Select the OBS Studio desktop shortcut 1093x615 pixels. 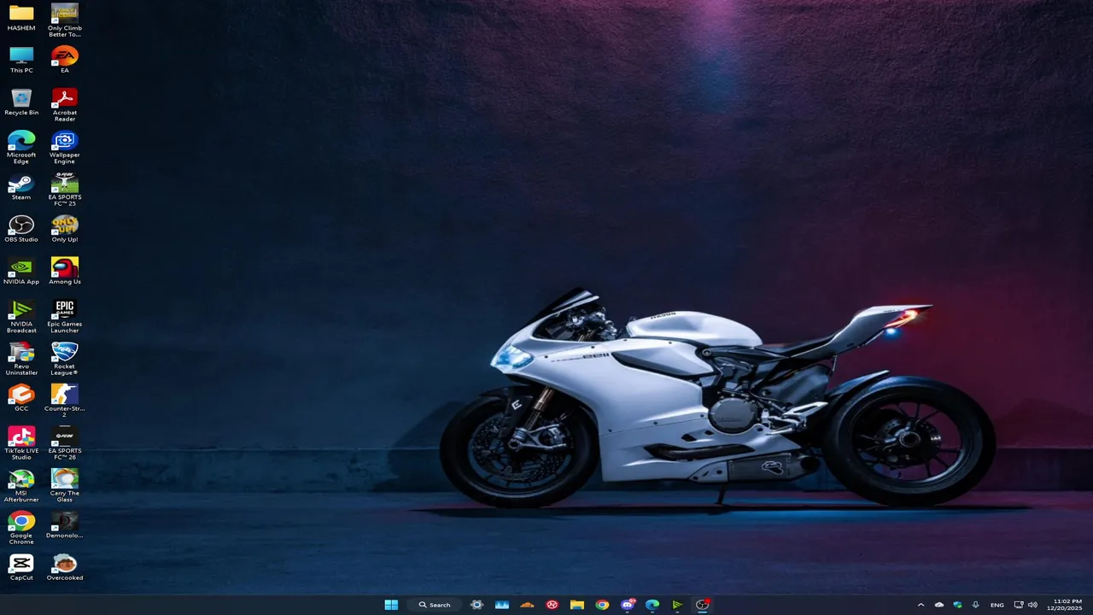pos(21,229)
